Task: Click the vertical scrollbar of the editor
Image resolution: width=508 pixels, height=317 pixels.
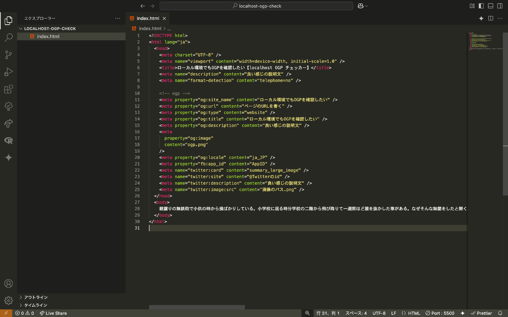Action: [505, 114]
